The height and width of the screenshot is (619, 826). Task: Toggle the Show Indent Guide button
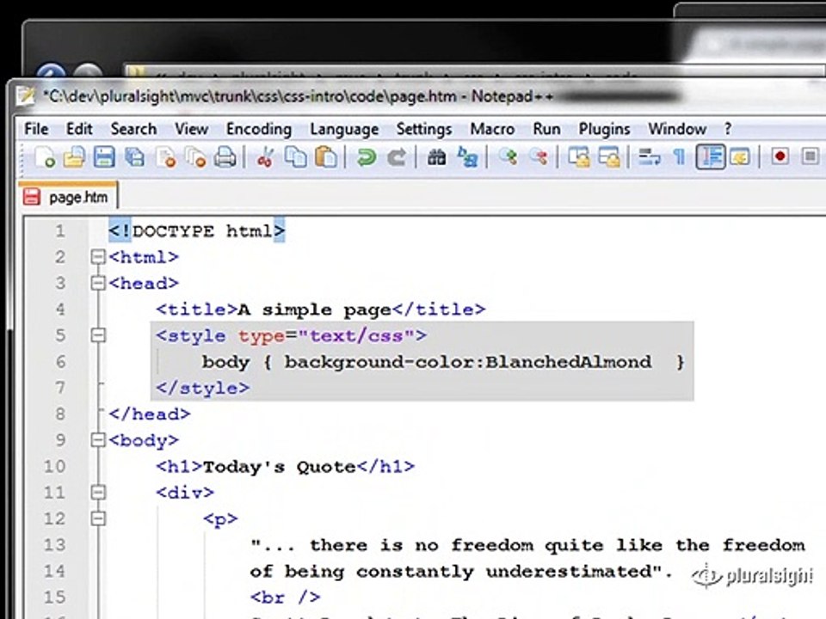point(711,156)
